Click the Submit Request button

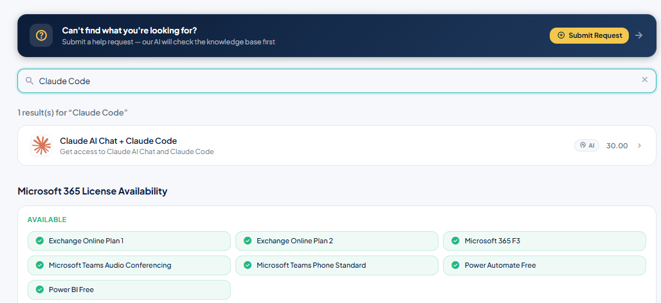pos(589,35)
